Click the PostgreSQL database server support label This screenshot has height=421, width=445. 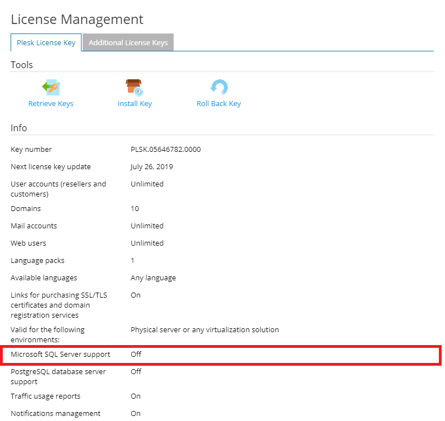(x=58, y=376)
